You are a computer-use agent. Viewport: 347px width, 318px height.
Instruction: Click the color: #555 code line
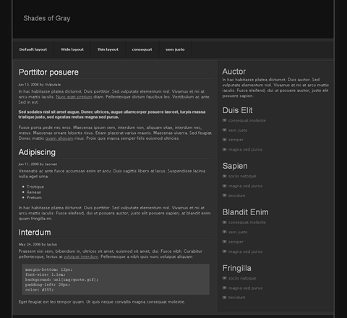coord(40,290)
